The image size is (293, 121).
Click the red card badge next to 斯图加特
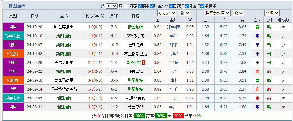click(x=143, y=63)
